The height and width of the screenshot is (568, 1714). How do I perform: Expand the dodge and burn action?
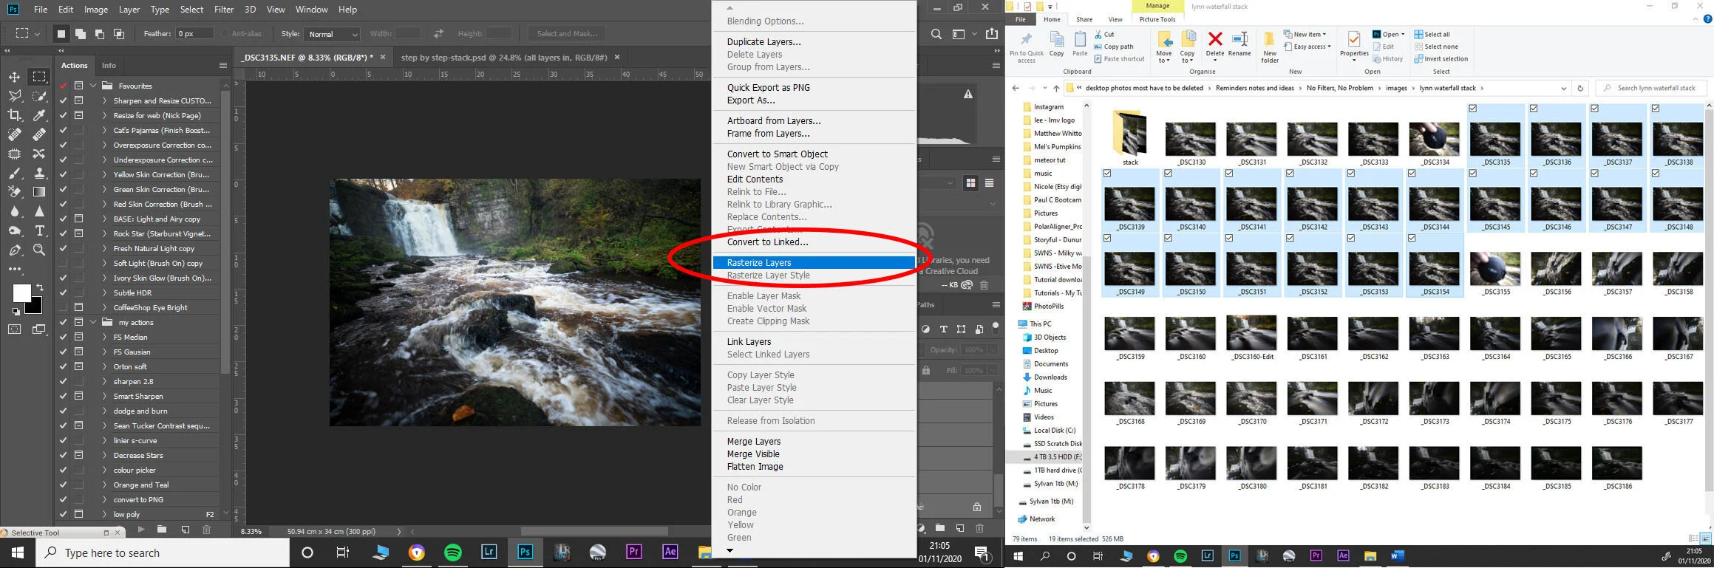point(104,411)
